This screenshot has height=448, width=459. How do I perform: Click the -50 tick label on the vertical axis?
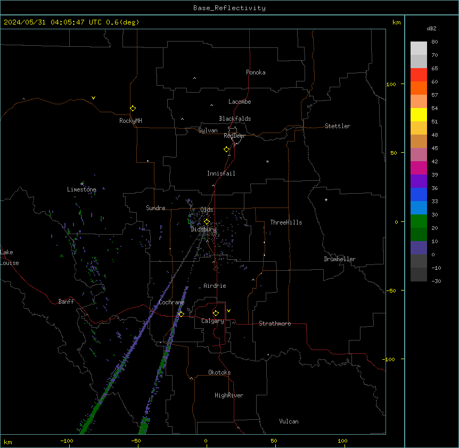pos(391,291)
